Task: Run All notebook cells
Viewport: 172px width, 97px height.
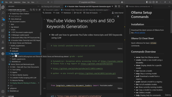Action: click(78, 13)
